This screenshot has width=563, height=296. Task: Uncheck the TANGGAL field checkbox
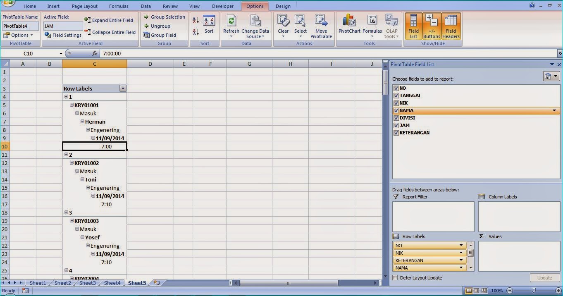[396, 95]
